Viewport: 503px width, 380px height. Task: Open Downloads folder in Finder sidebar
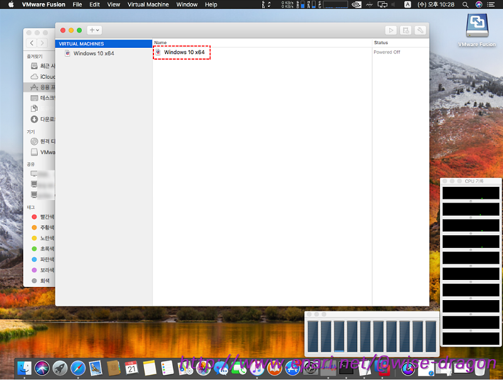tap(43, 119)
